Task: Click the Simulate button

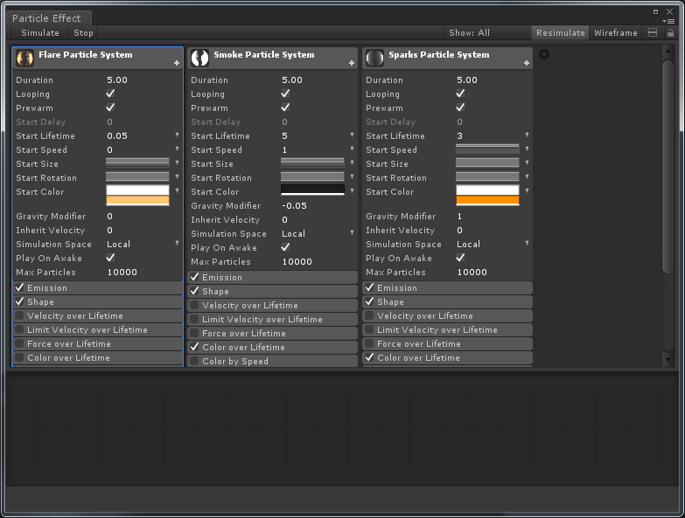Action: [x=39, y=32]
